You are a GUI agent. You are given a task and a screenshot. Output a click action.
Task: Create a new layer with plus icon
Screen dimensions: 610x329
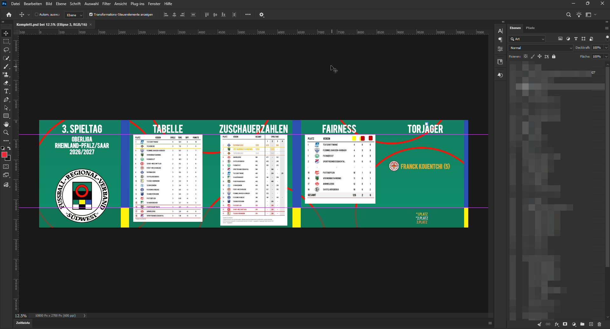(591, 324)
